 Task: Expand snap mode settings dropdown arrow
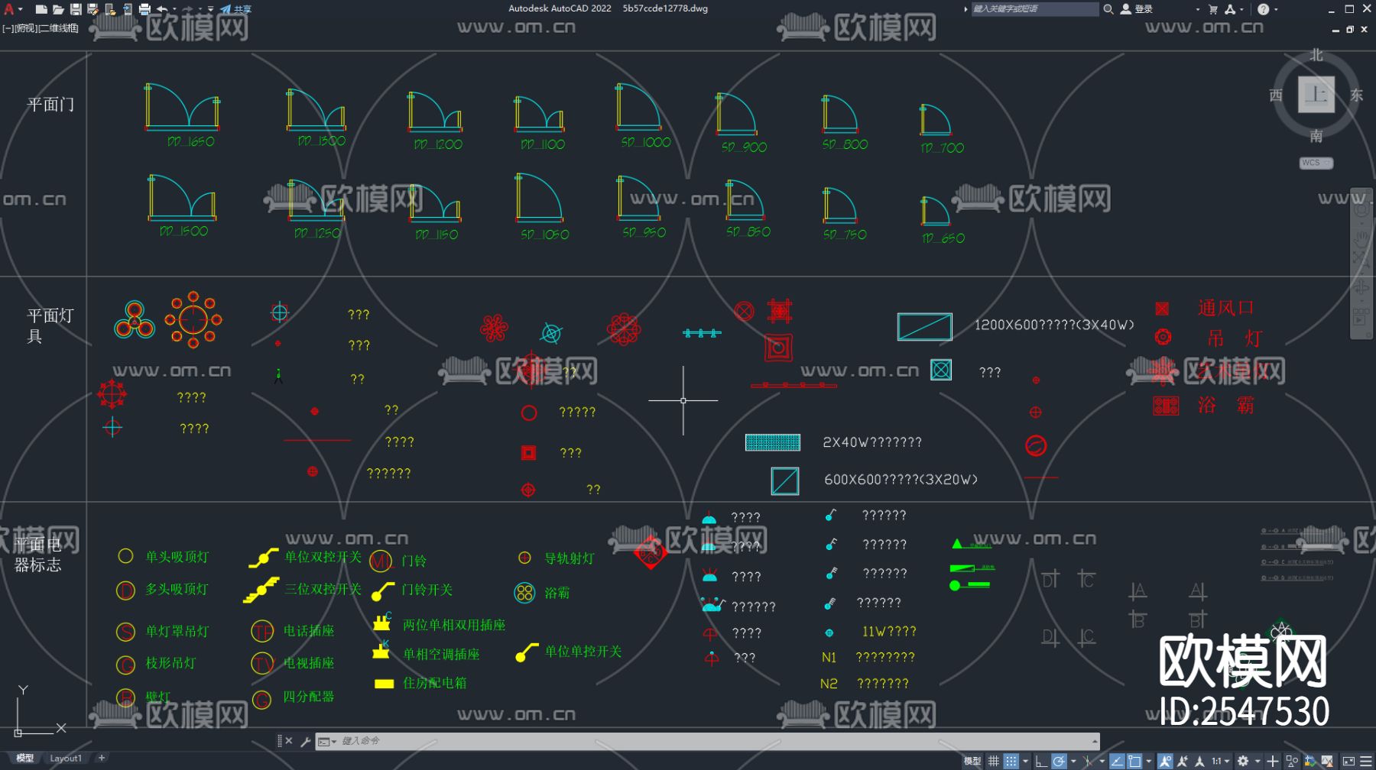(x=1025, y=761)
